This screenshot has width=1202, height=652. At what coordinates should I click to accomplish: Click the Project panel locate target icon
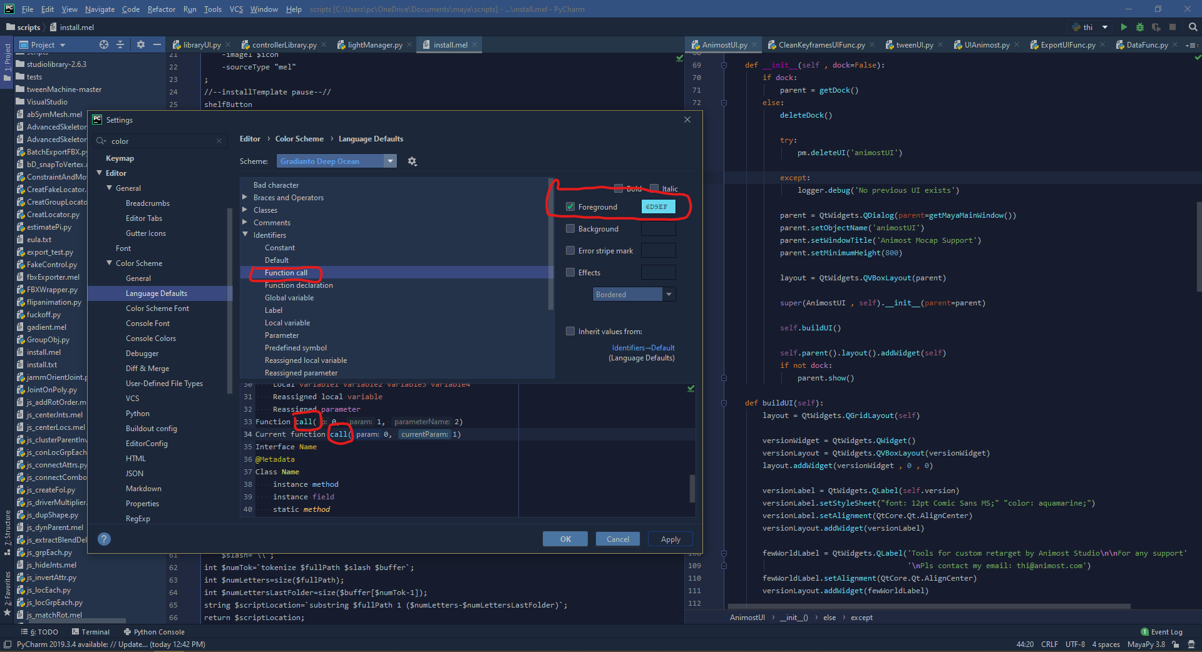pyautogui.click(x=104, y=44)
